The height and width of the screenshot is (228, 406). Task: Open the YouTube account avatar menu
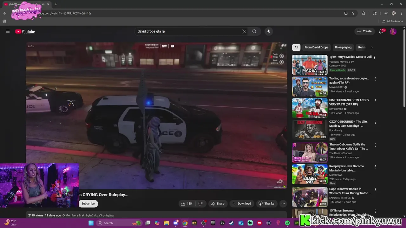tap(393, 31)
